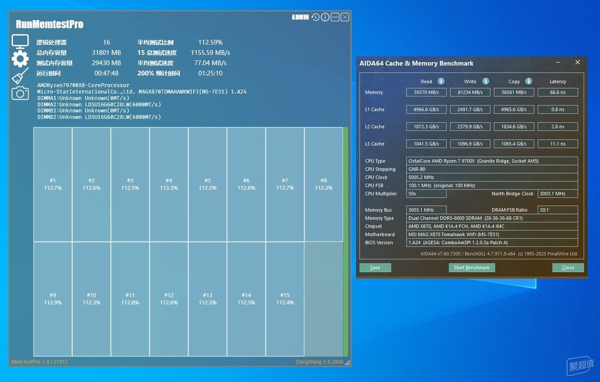Click the Memory Bus value field
Viewport: 600px width, 382px height.
tap(426, 210)
